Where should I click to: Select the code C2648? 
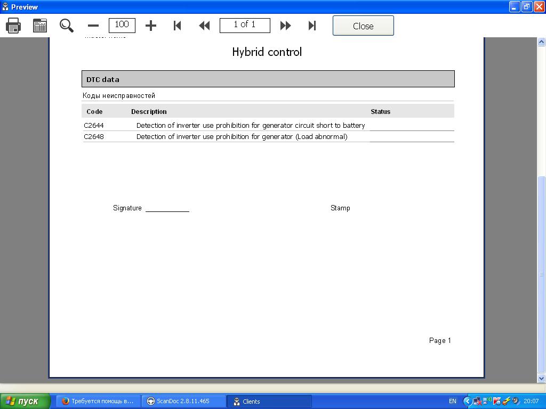[x=94, y=137]
